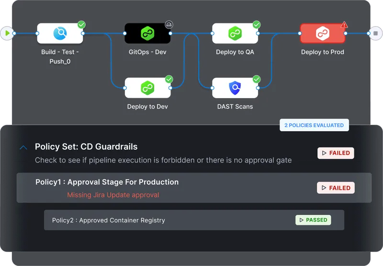The image size is (383, 266).
Task: Click the Missing Jira Update approval message
Action: tap(113, 195)
